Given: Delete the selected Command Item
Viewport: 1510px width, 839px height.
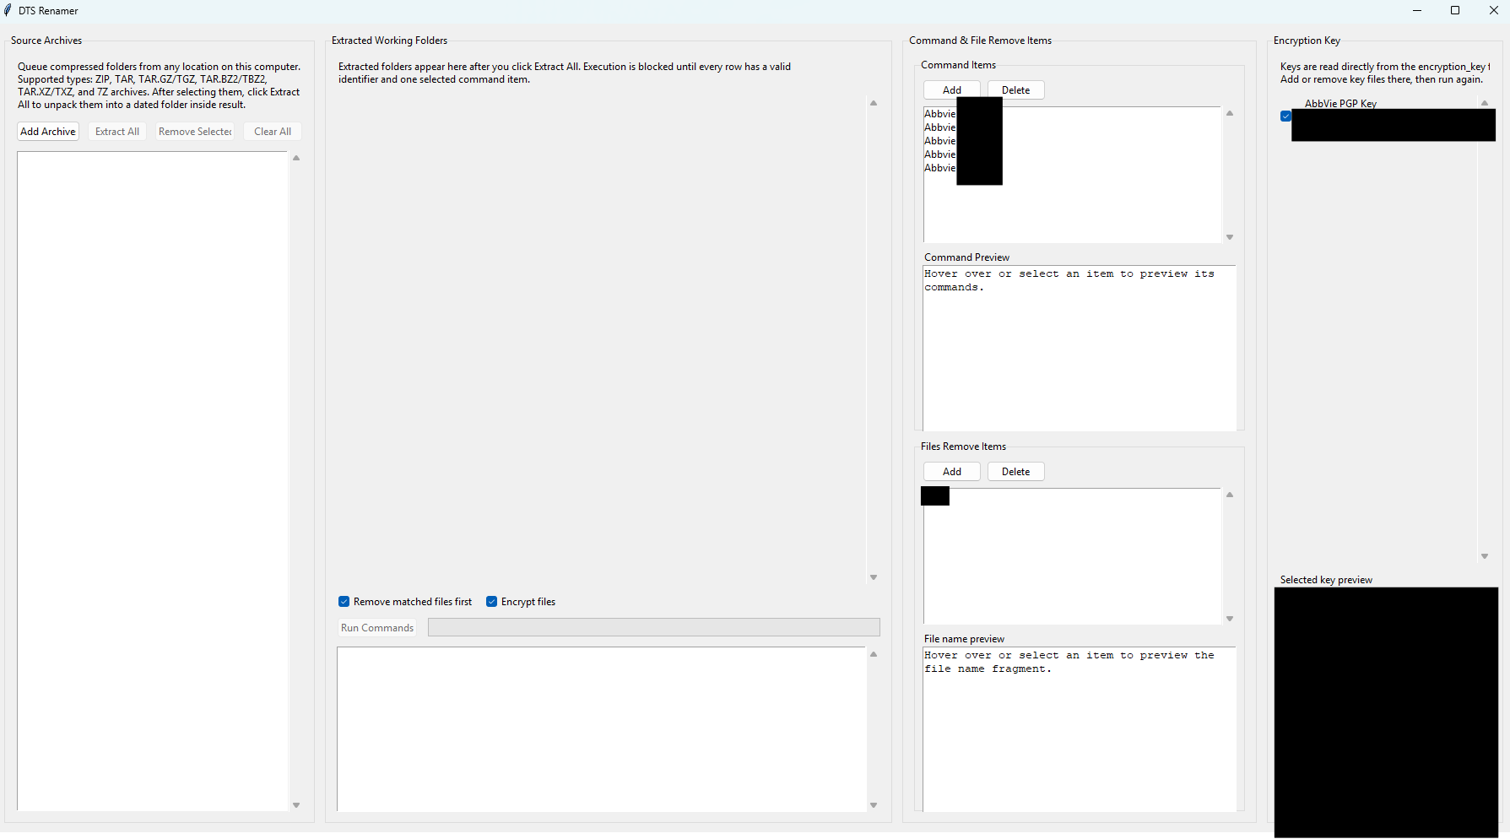Looking at the screenshot, I should point(1016,90).
